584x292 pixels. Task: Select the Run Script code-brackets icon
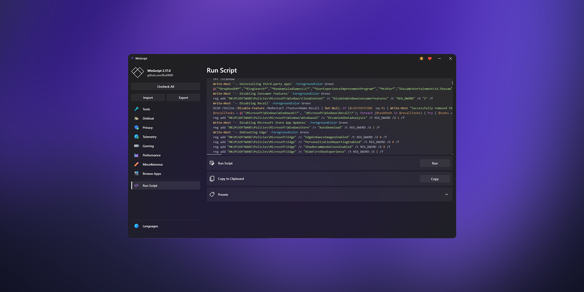(137, 185)
